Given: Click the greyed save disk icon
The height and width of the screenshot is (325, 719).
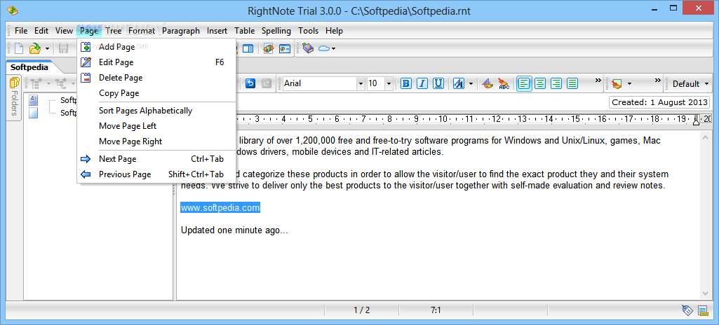Looking at the screenshot, I should [63, 48].
